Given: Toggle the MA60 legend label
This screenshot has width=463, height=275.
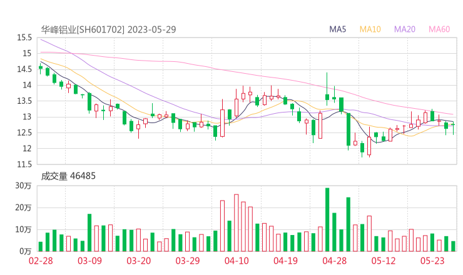Looking at the screenshot, I should coord(439,29).
